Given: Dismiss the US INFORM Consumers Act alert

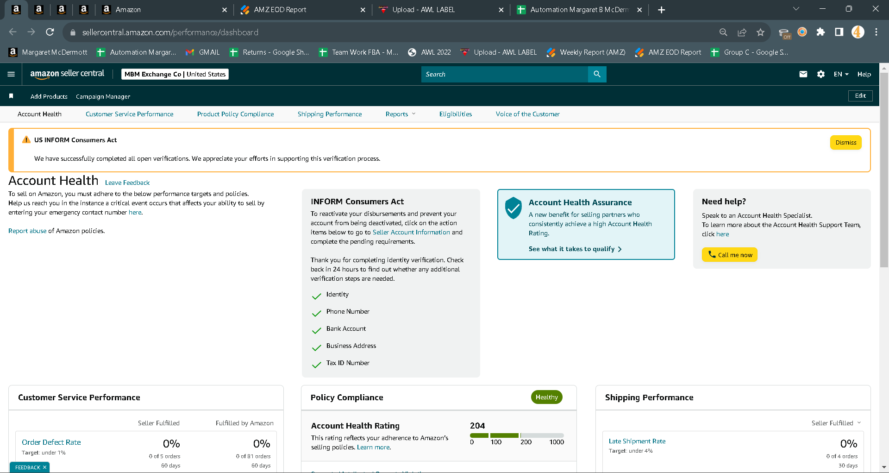Looking at the screenshot, I should pyautogui.click(x=845, y=143).
